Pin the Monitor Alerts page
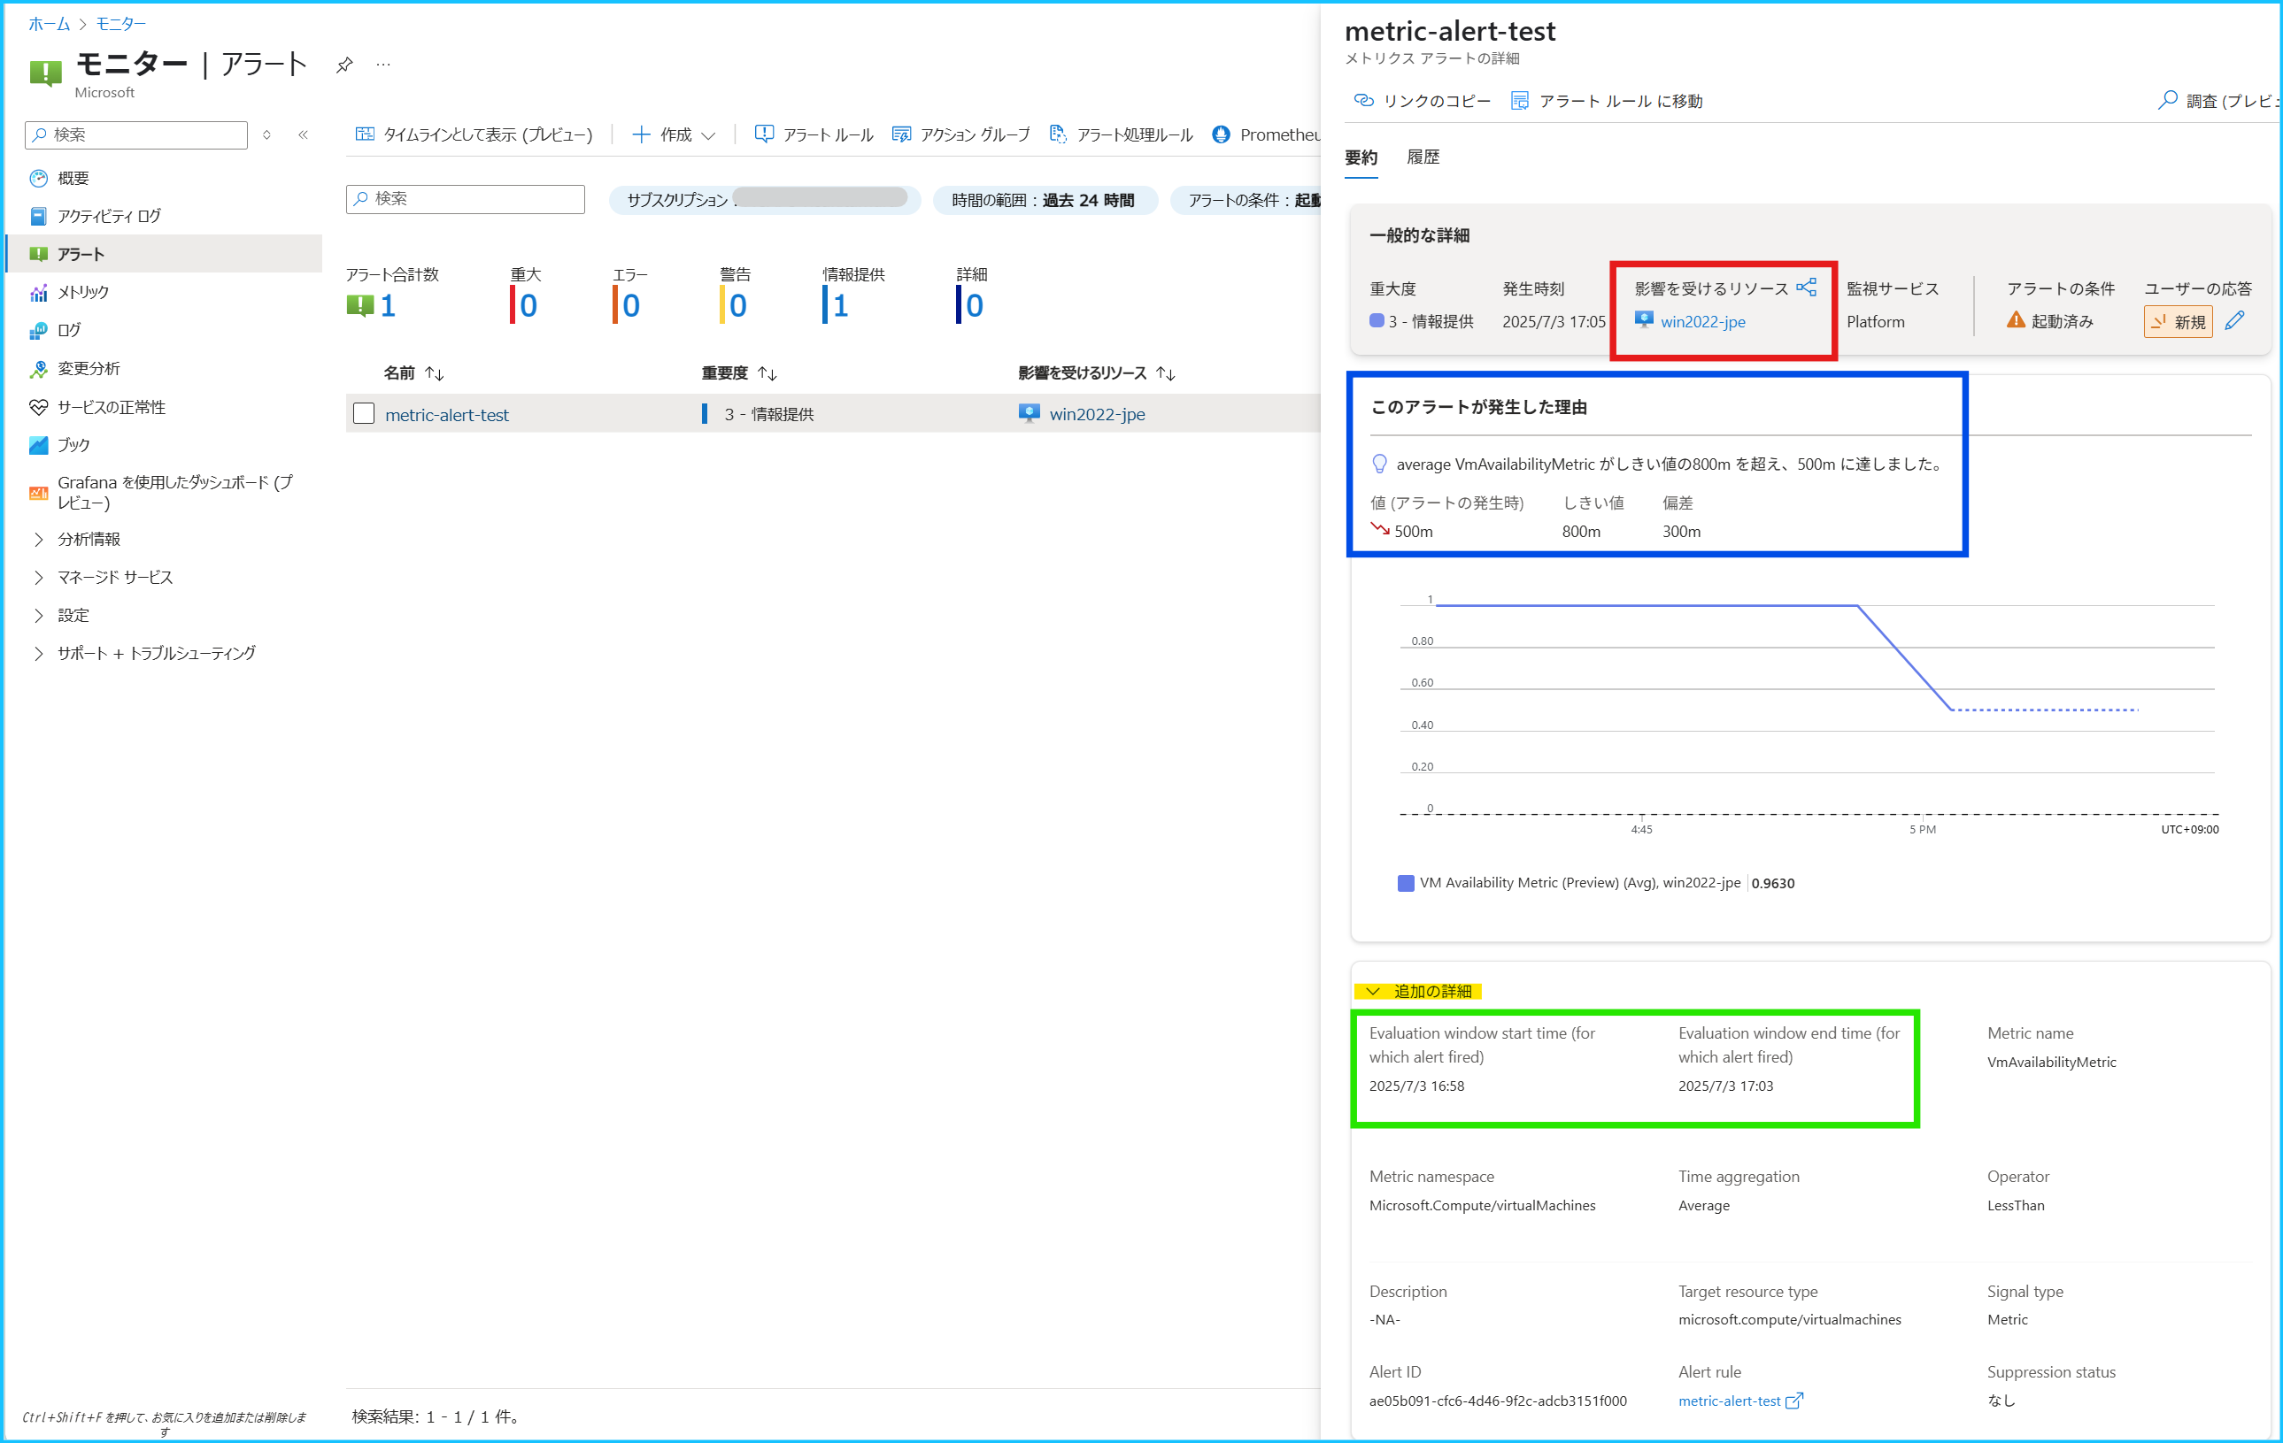This screenshot has width=2283, height=1443. pyautogui.click(x=344, y=65)
